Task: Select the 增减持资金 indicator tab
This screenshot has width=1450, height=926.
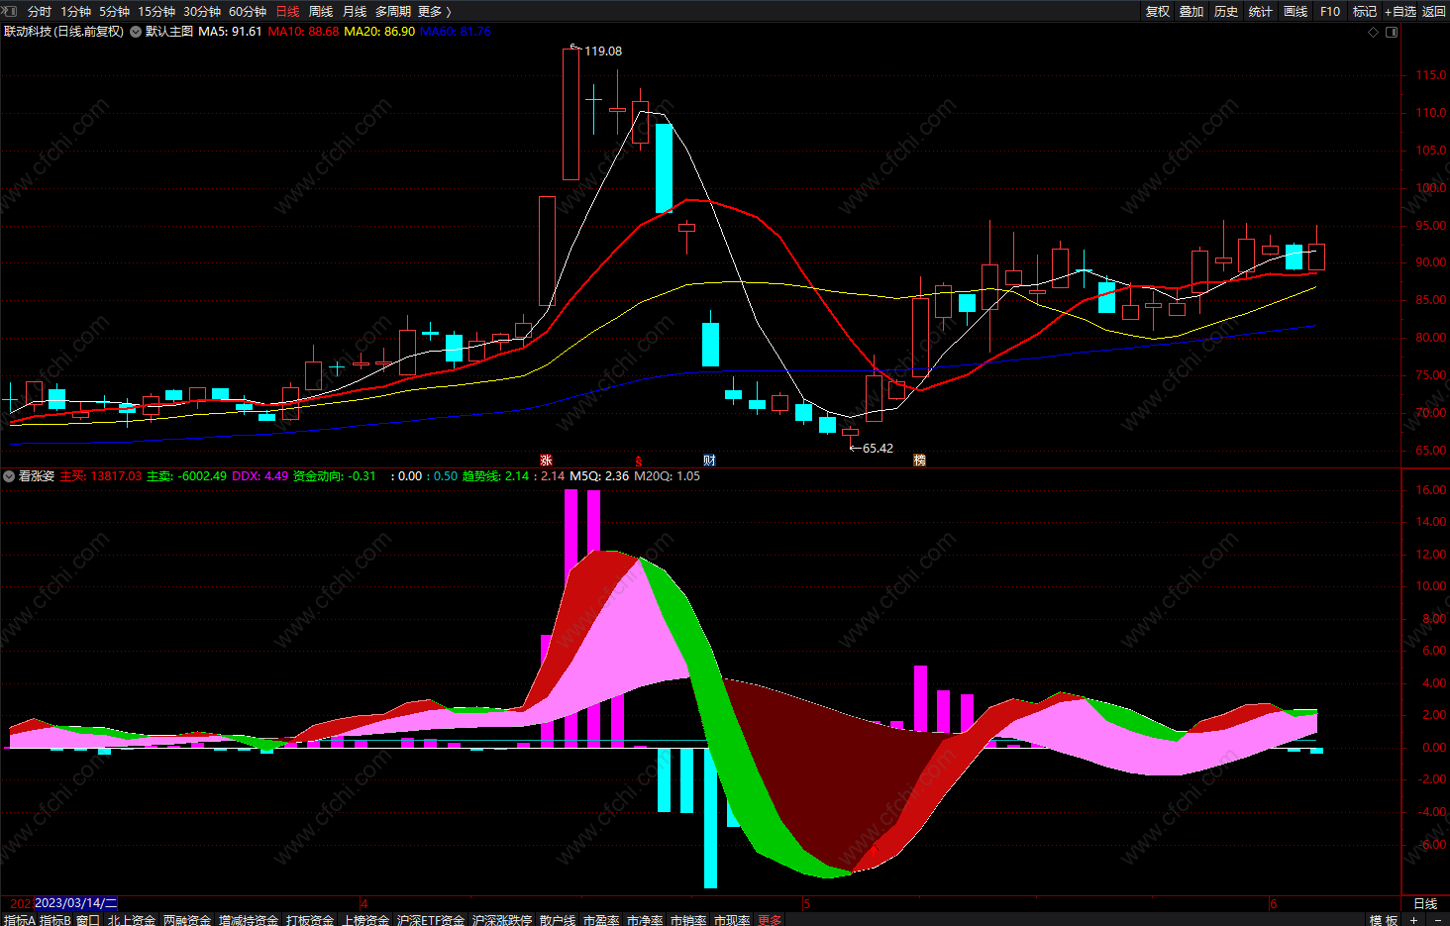Action: pos(249,920)
